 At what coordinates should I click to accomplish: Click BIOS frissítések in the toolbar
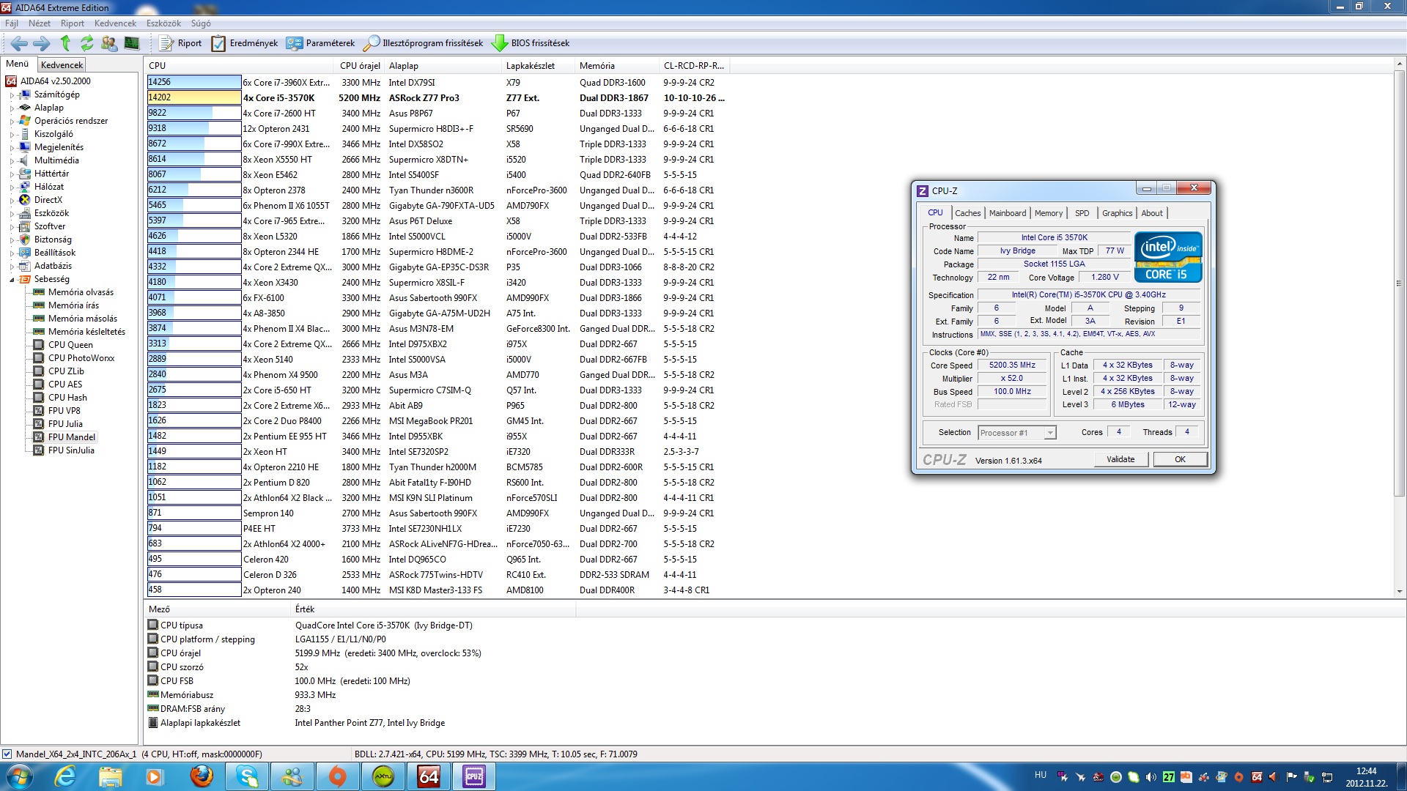click(531, 43)
